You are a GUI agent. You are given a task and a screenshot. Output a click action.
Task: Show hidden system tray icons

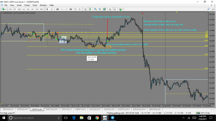tap(184, 118)
